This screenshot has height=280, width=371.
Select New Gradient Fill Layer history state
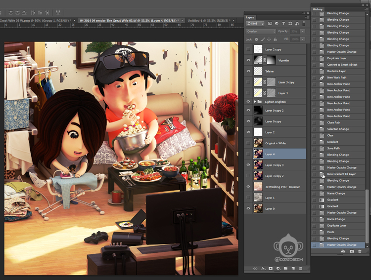[338, 174]
